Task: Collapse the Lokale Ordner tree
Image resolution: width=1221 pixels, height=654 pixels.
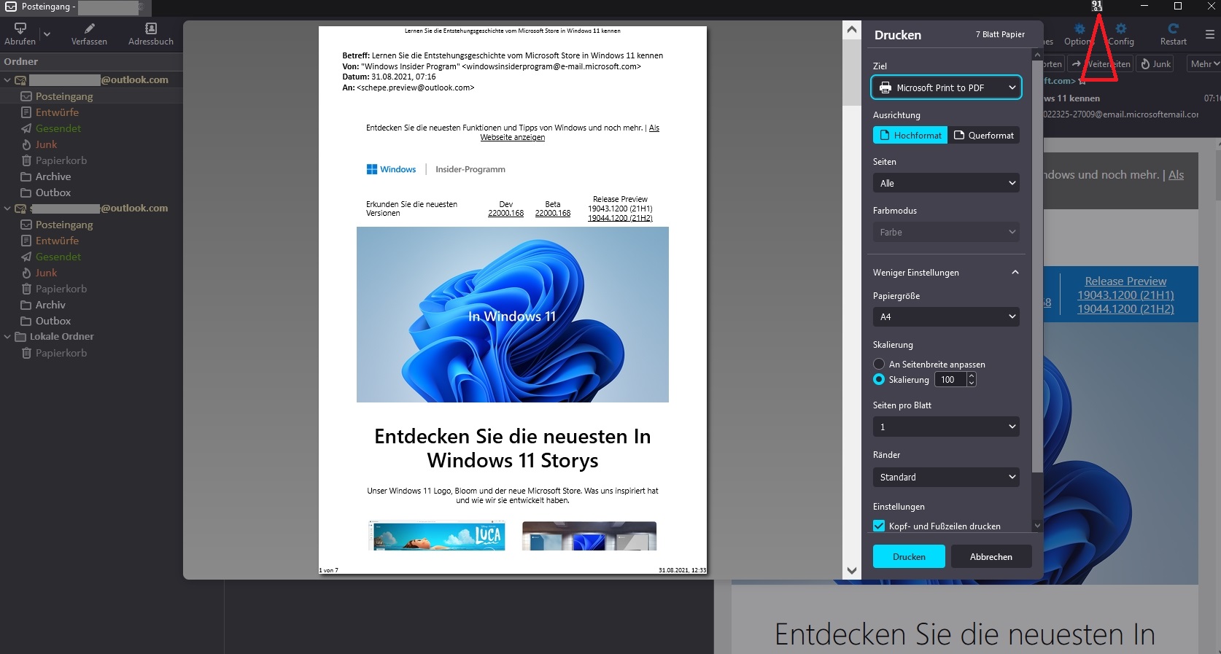Action: coord(7,337)
